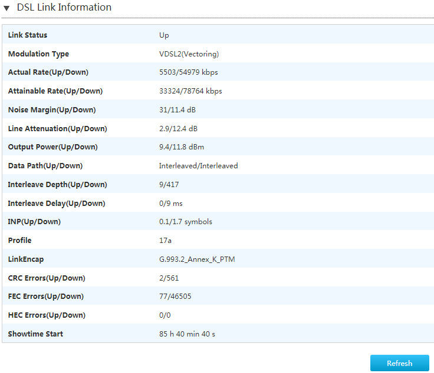
Task: Click the Actual Rate value 5503/54979 kbps
Action: [188, 72]
